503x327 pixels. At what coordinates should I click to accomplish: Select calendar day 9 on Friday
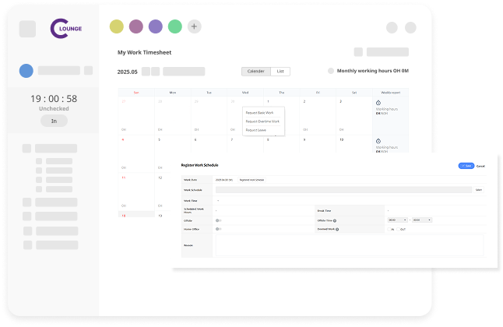304,140
